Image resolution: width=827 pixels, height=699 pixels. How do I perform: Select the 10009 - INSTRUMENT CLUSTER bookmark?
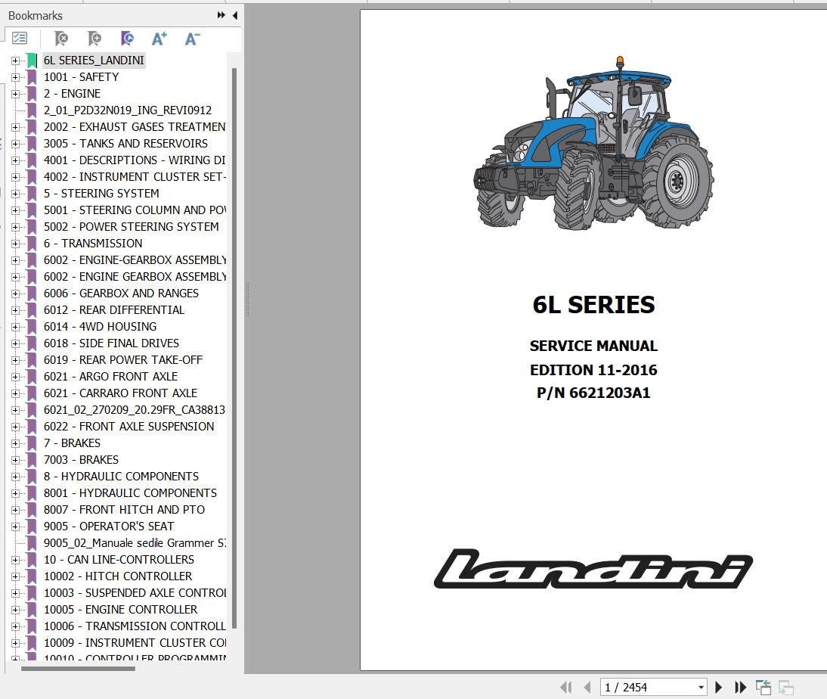(135, 642)
